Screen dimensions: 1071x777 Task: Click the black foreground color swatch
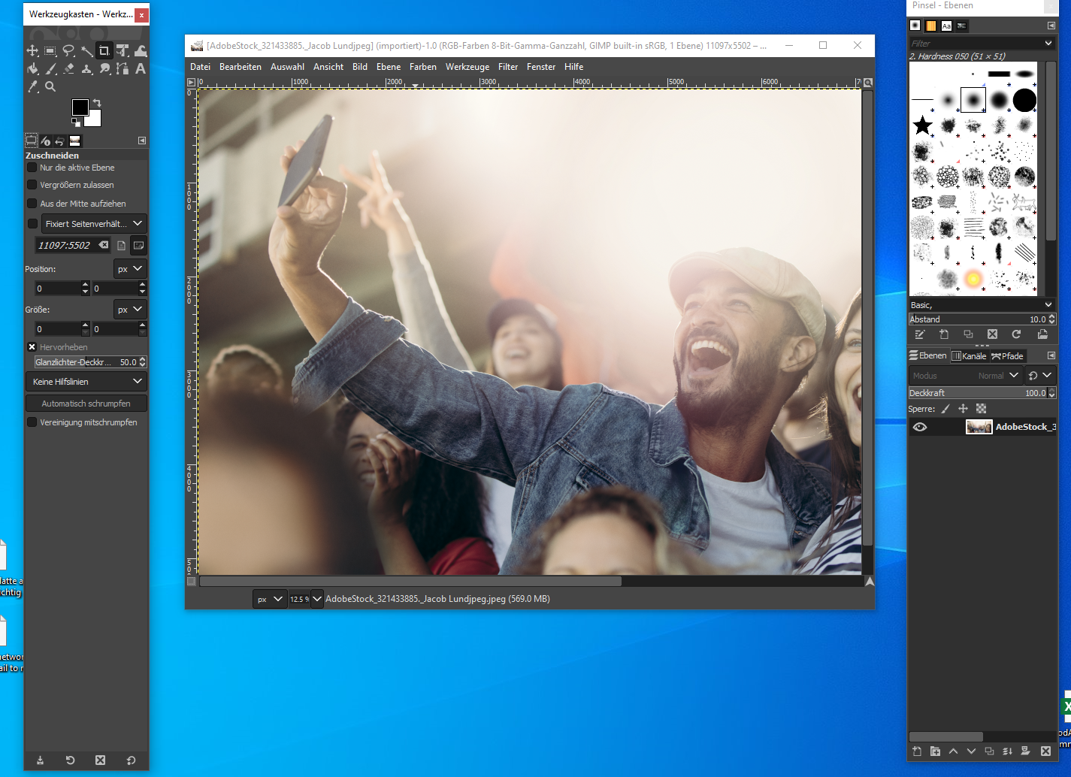coord(80,107)
